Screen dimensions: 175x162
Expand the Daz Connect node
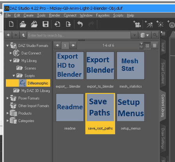(x=11, y=53)
